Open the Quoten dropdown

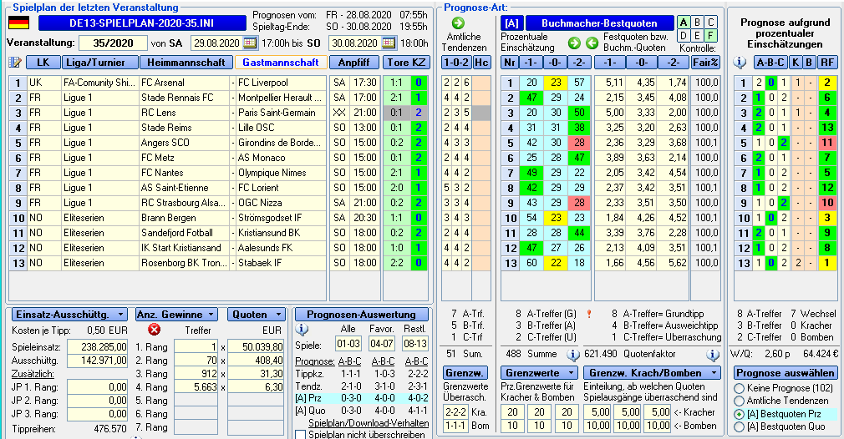click(x=257, y=315)
